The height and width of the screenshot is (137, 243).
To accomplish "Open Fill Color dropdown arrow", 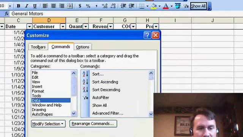I will coord(159,6).
